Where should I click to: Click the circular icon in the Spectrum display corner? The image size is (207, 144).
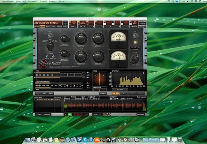pos(143,73)
